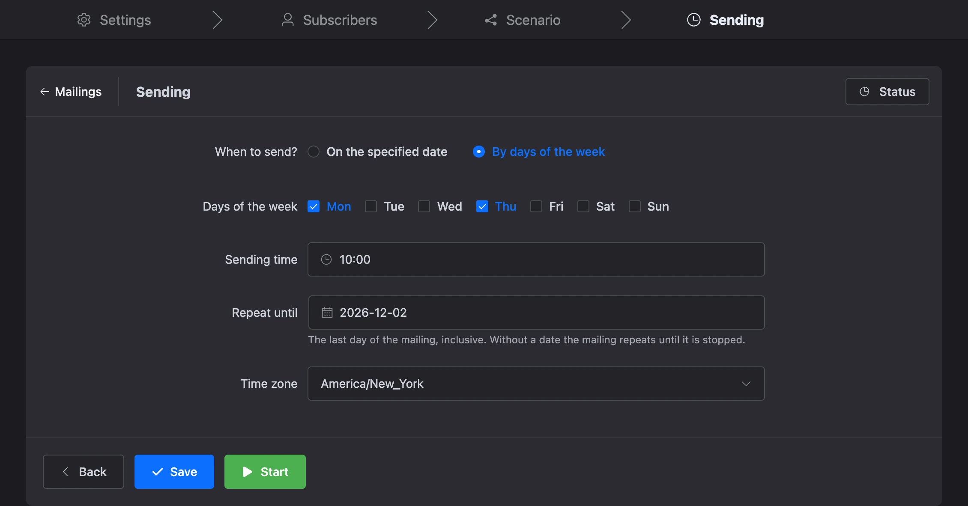968x506 pixels.
Task: Go to the Scenario step tab
Action: [523, 20]
